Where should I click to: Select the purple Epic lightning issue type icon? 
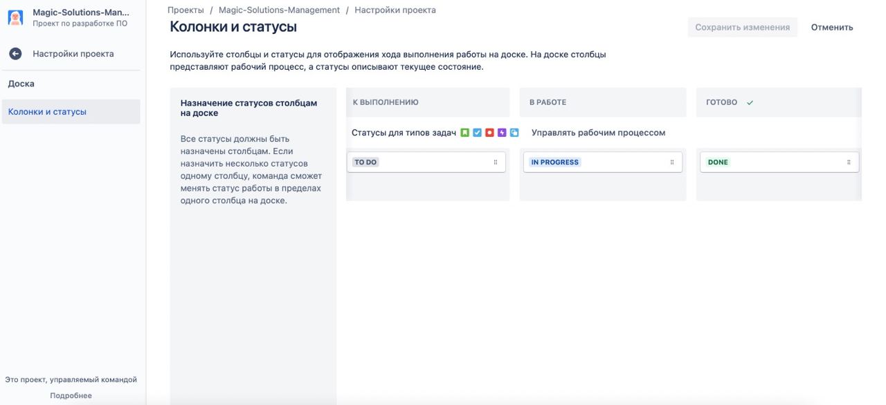[x=502, y=133]
